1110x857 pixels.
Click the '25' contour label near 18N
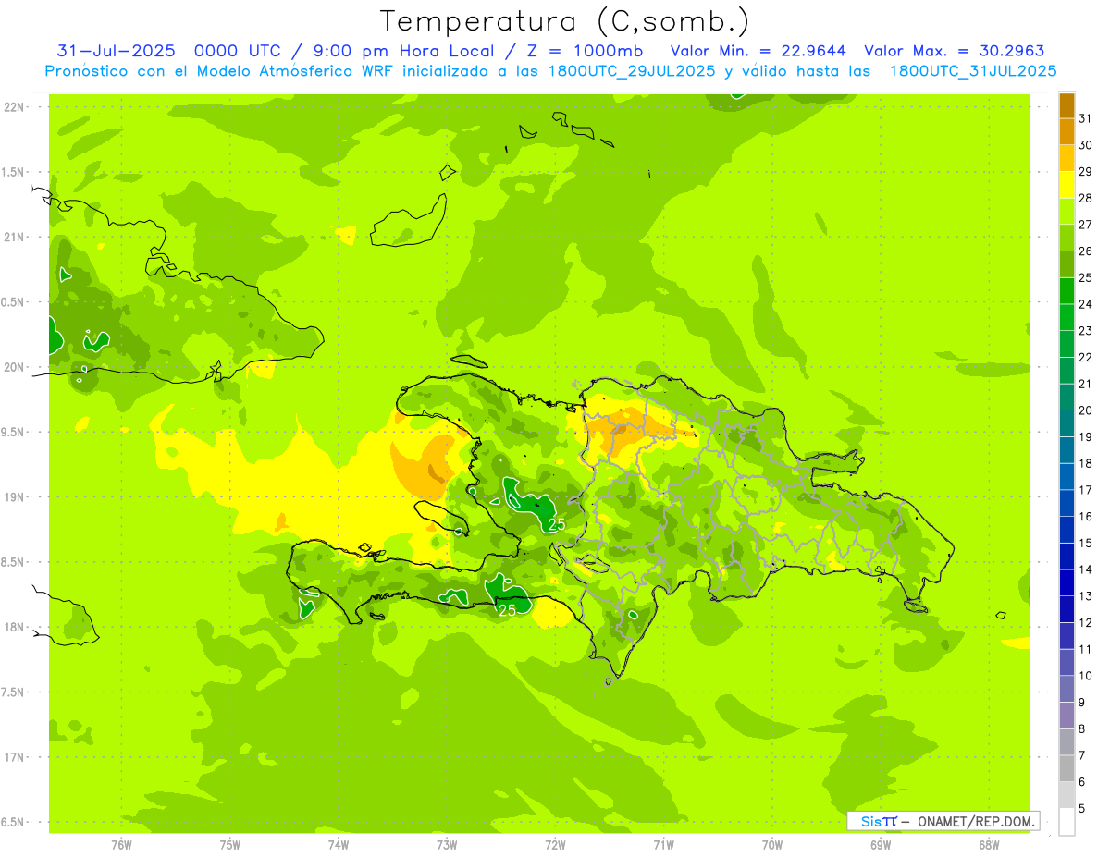click(x=507, y=610)
